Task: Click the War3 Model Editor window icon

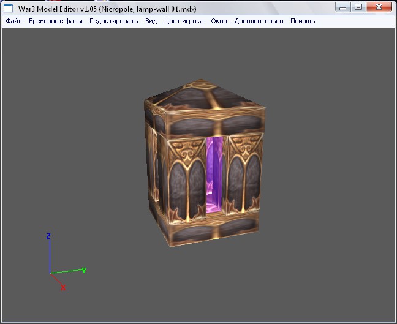Action: pos(8,9)
